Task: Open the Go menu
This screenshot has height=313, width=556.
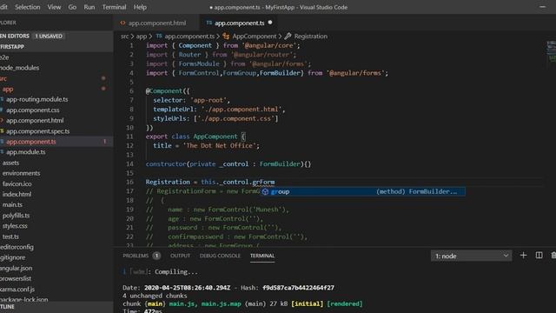Action: (72, 7)
